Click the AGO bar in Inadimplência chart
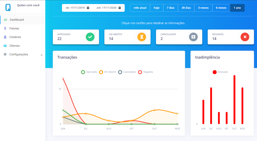This screenshot has height=141, width=257. [x=219, y=118]
